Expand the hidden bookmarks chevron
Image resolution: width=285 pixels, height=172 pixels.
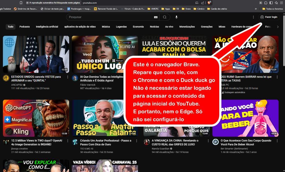[256, 9]
